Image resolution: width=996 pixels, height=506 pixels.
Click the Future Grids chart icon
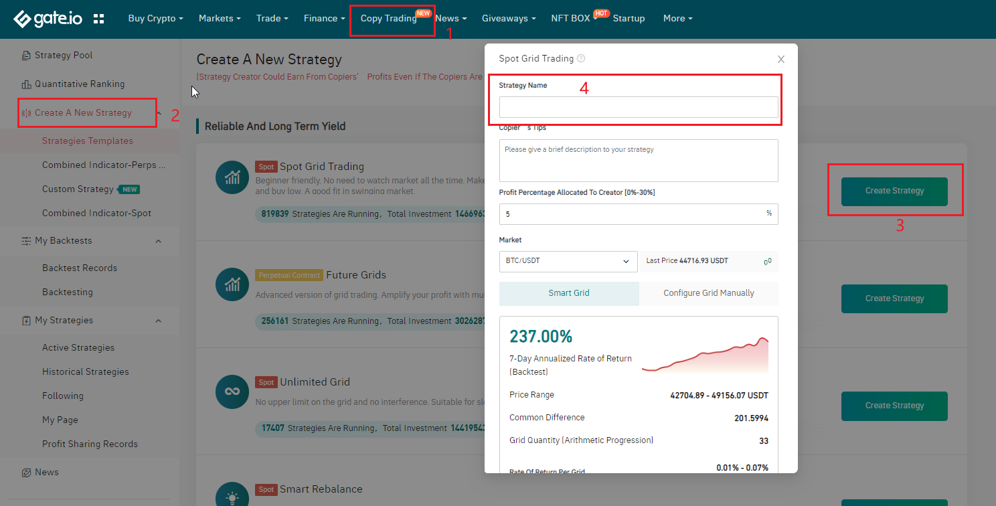[x=232, y=284]
